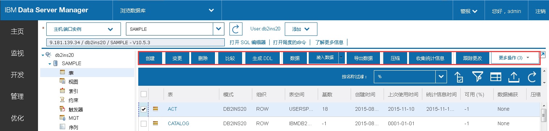The image size is (549, 131).
Task: Uncheck the ACT row checkbox
Action: (x=144, y=109)
